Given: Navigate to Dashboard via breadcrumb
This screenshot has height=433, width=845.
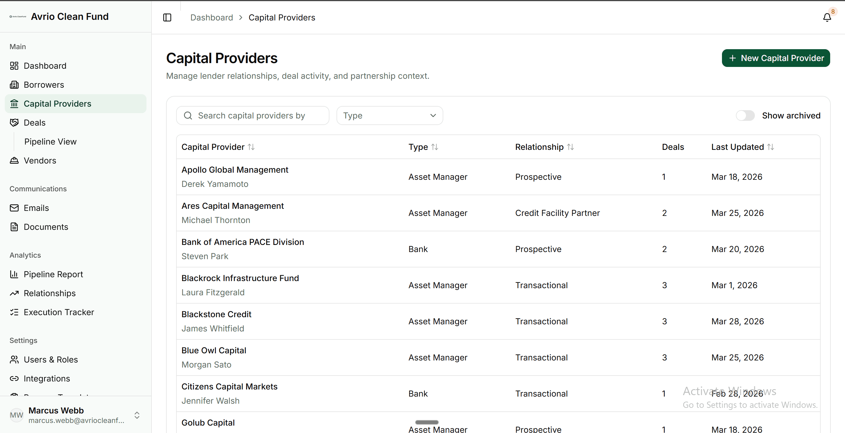Looking at the screenshot, I should point(211,17).
